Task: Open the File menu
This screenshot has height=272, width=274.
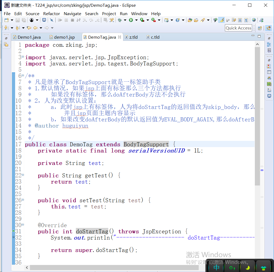Action: [x=7, y=14]
